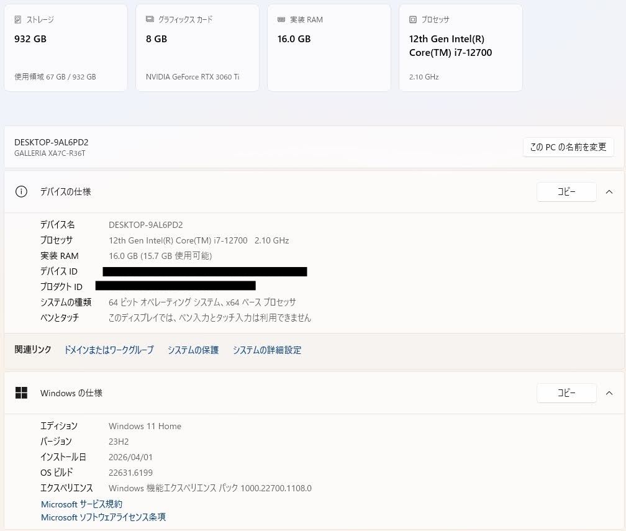Viewport: 626px width, 531px height.
Task: Copy Windows specifications with コピー button
Action: tap(566, 393)
